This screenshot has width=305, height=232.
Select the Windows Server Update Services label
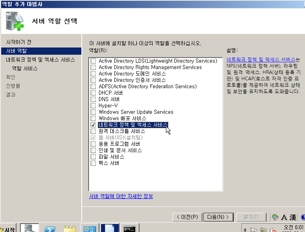point(136,112)
